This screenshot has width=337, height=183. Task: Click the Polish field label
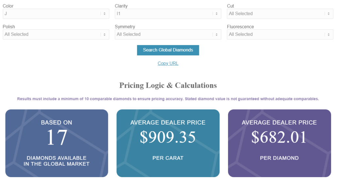coord(9,27)
